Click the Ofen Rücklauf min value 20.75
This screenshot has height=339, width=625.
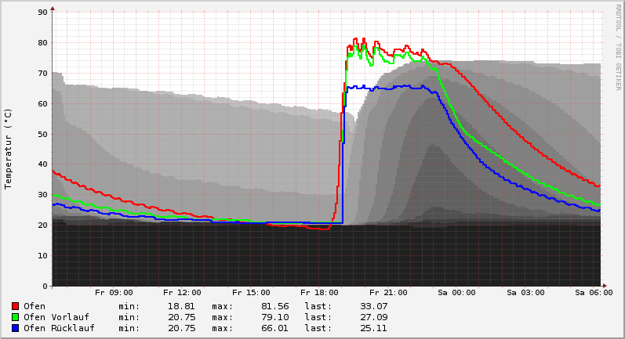(x=181, y=328)
